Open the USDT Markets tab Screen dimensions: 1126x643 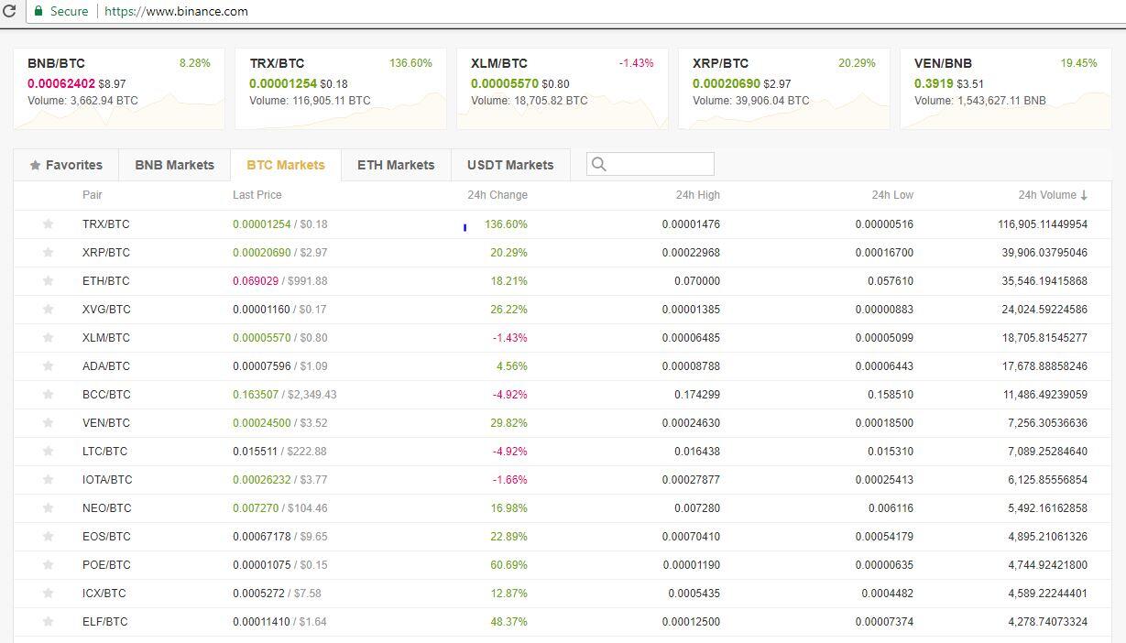pyautogui.click(x=510, y=165)
